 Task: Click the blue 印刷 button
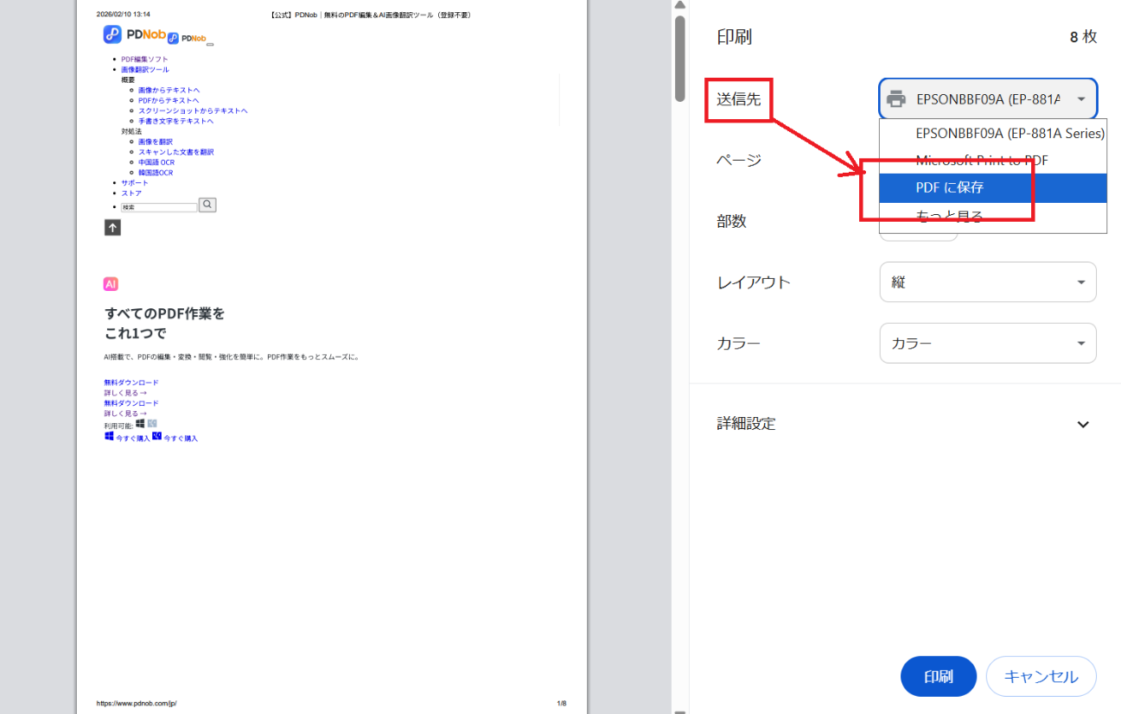(938, 676)
